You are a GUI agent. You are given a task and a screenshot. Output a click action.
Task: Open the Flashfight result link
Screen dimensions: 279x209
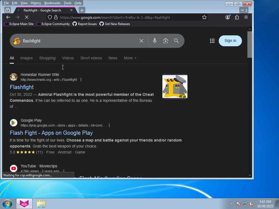click(x=22, y=87)
